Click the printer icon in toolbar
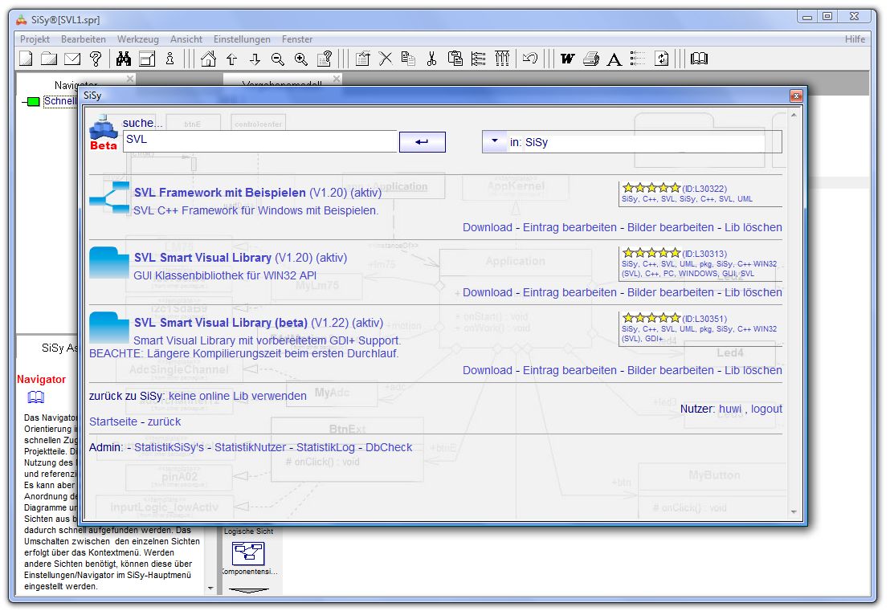 pyautogui.click(x=591, y=59)
